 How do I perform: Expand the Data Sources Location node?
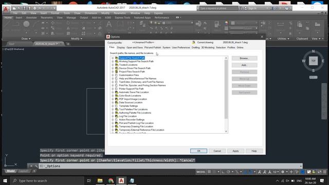pyautogui.click(x=113, y=103)
